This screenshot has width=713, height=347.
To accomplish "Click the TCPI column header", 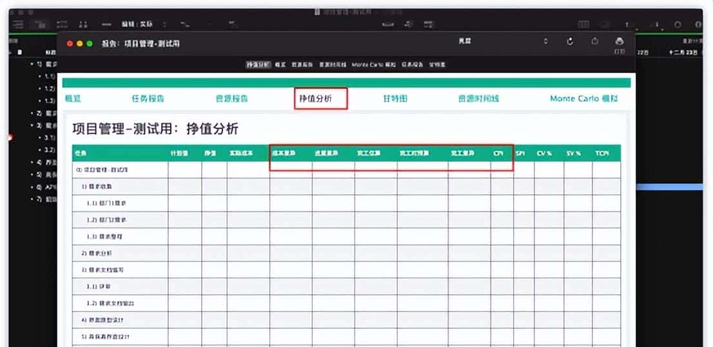I will coord(607,154).
